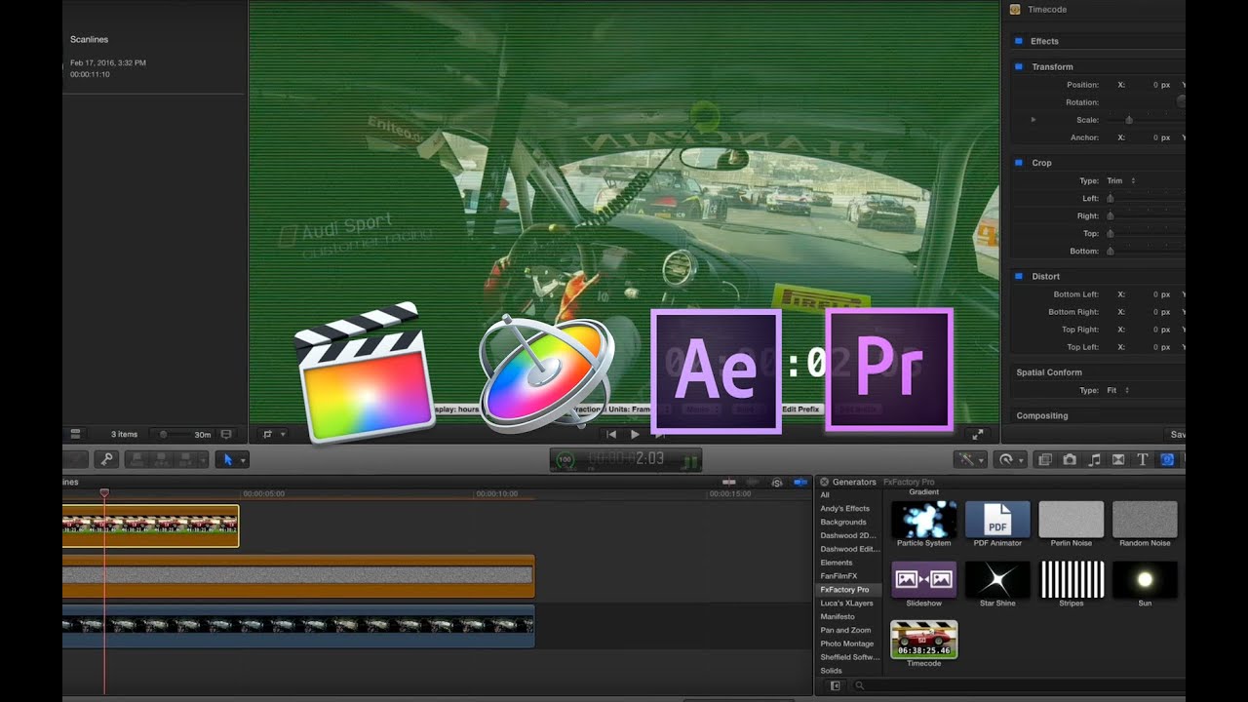Adjust the Crop Bottom slider
The image size is (1248, 702).
(x=1110, y=251)
